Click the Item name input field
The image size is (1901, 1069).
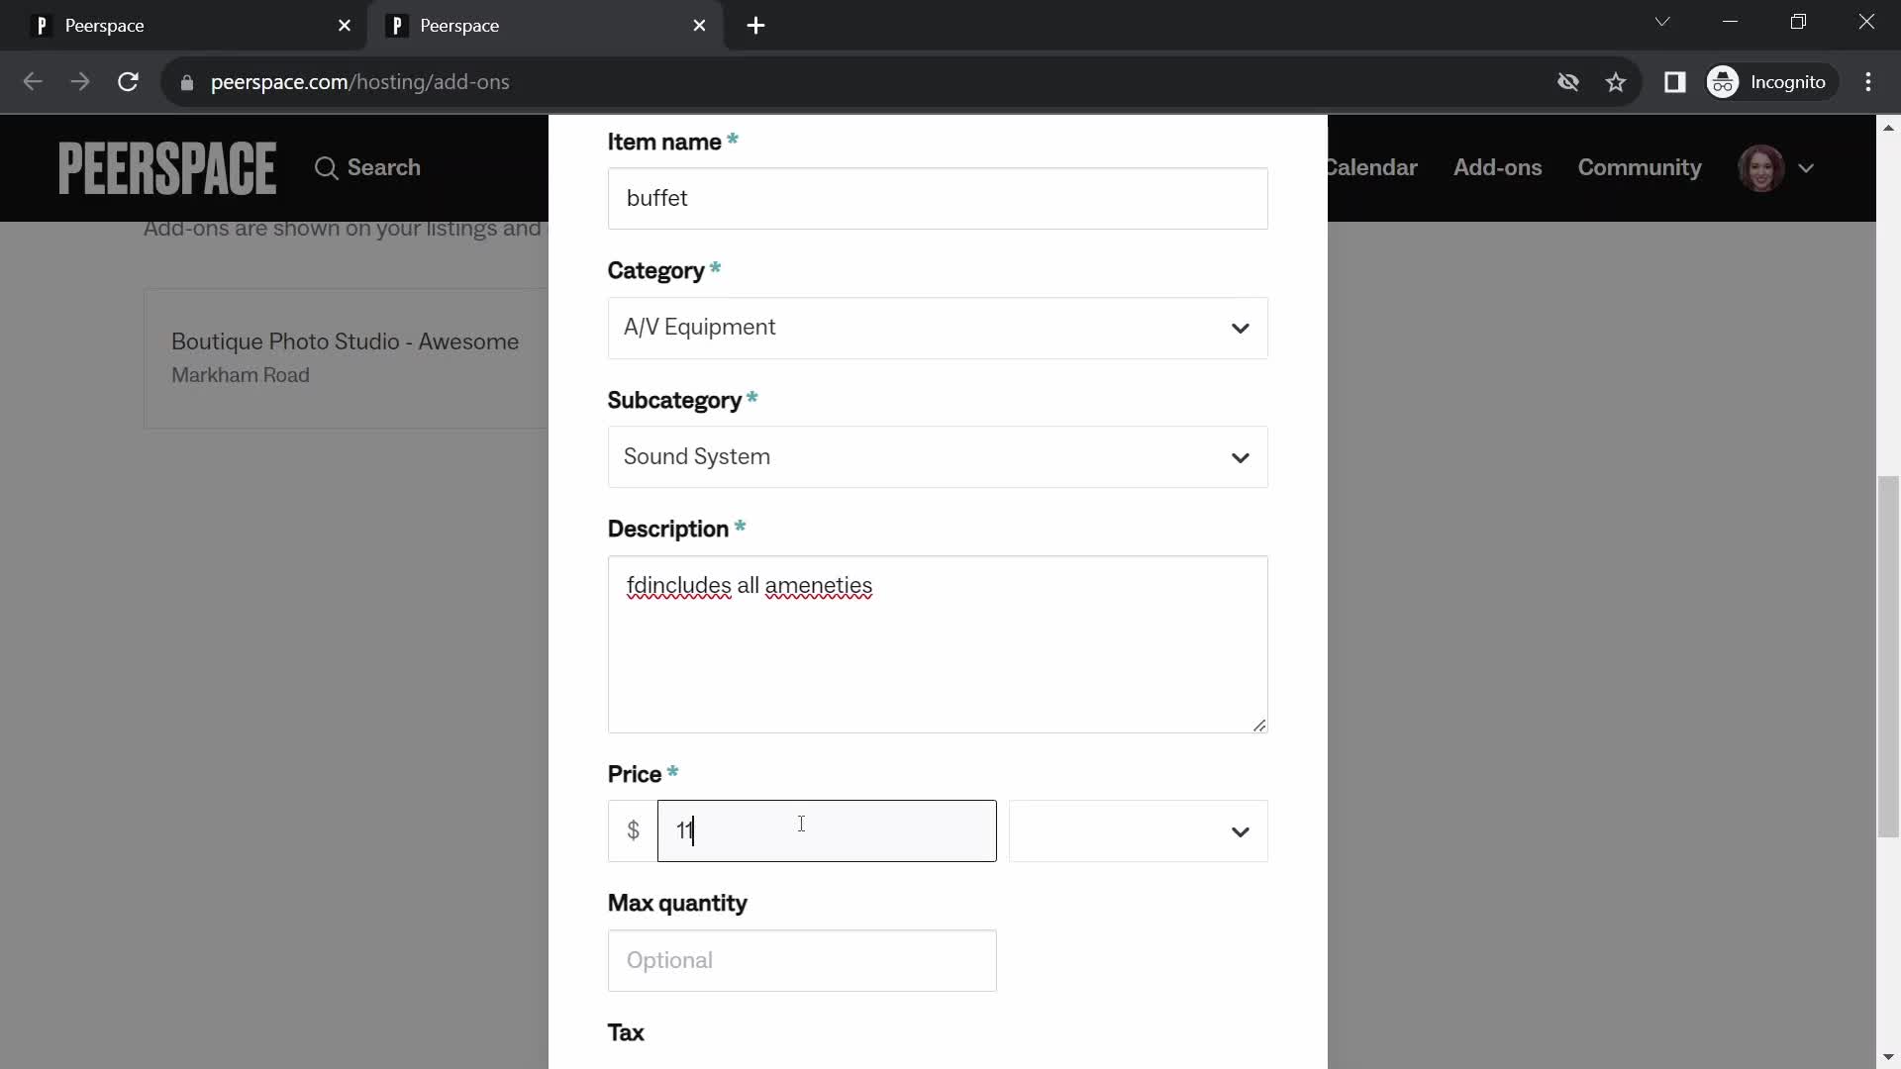(x=938, y=198)
